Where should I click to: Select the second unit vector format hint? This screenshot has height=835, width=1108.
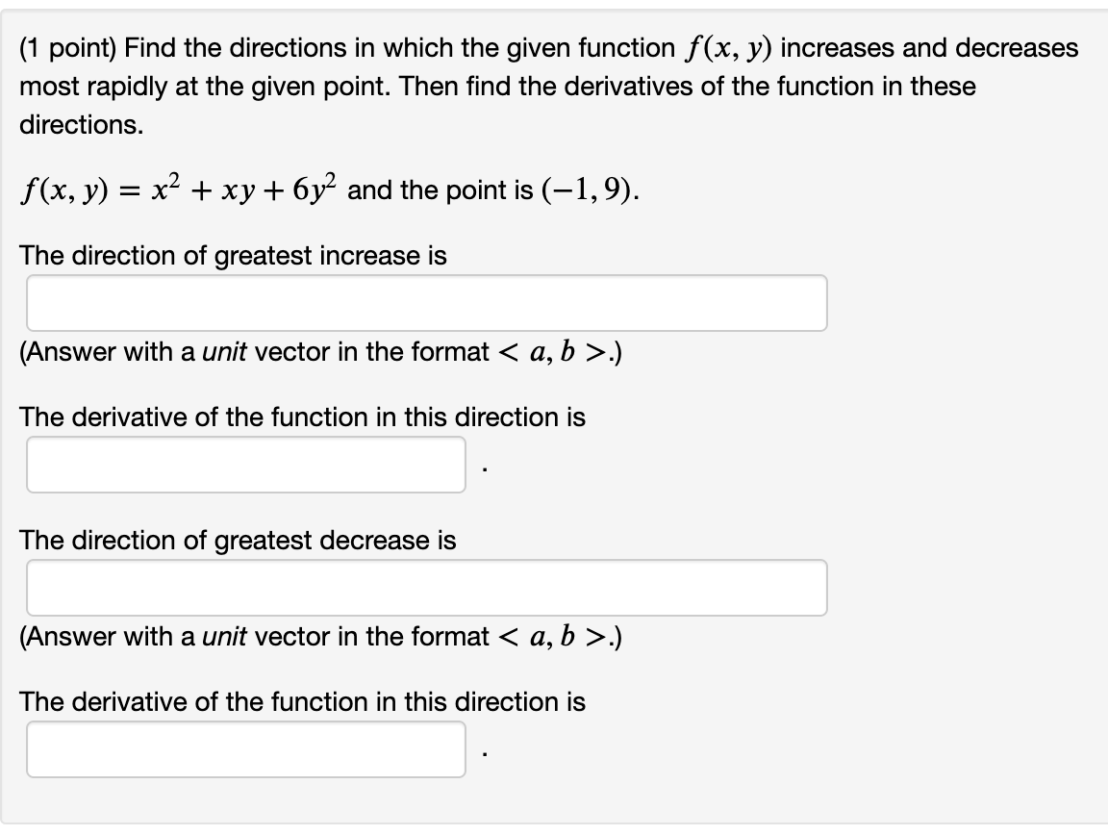(317, 636)
